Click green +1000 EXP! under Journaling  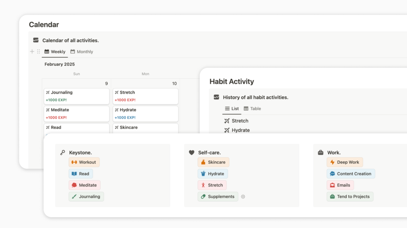(x=56, y=100)
